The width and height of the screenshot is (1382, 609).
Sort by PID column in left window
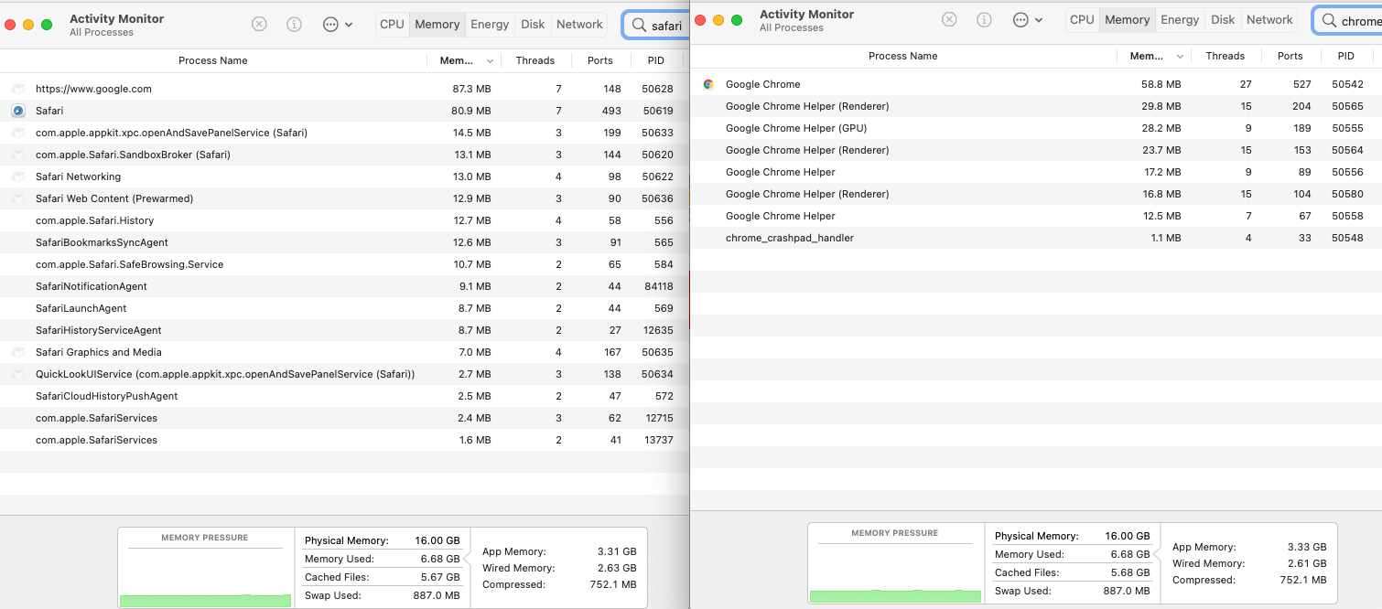tap(656, 60)
